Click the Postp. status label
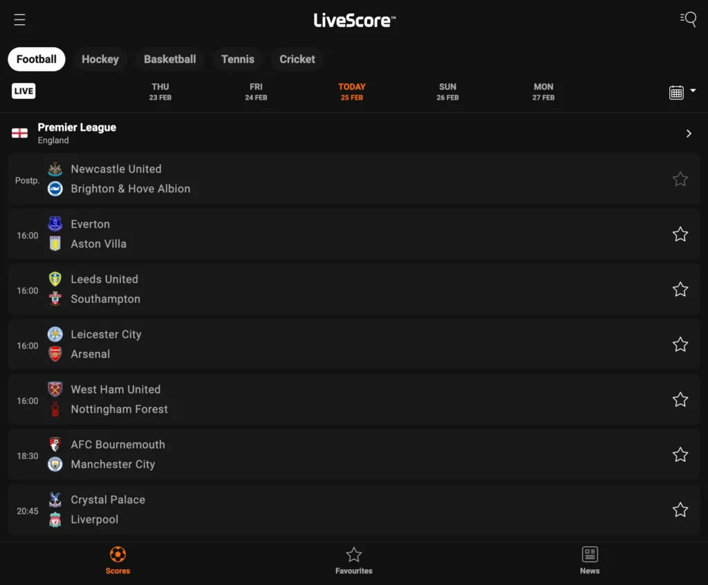The image size is (708, 585). tap(28, 180)
